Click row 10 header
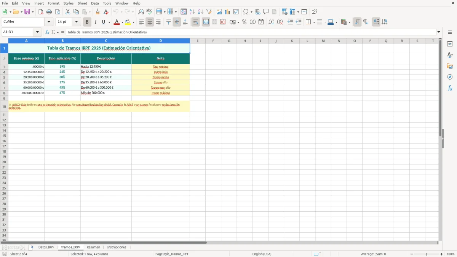Screen dimensions: 457x257 click(4, 107)
